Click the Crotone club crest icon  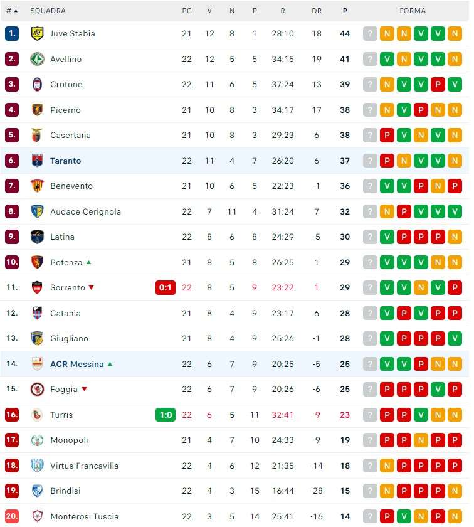[x=37, y=85]
